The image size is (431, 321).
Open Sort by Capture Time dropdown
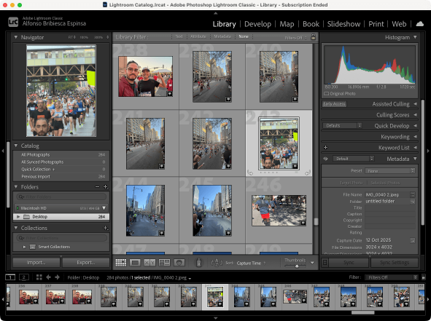[x=251, y=263]
